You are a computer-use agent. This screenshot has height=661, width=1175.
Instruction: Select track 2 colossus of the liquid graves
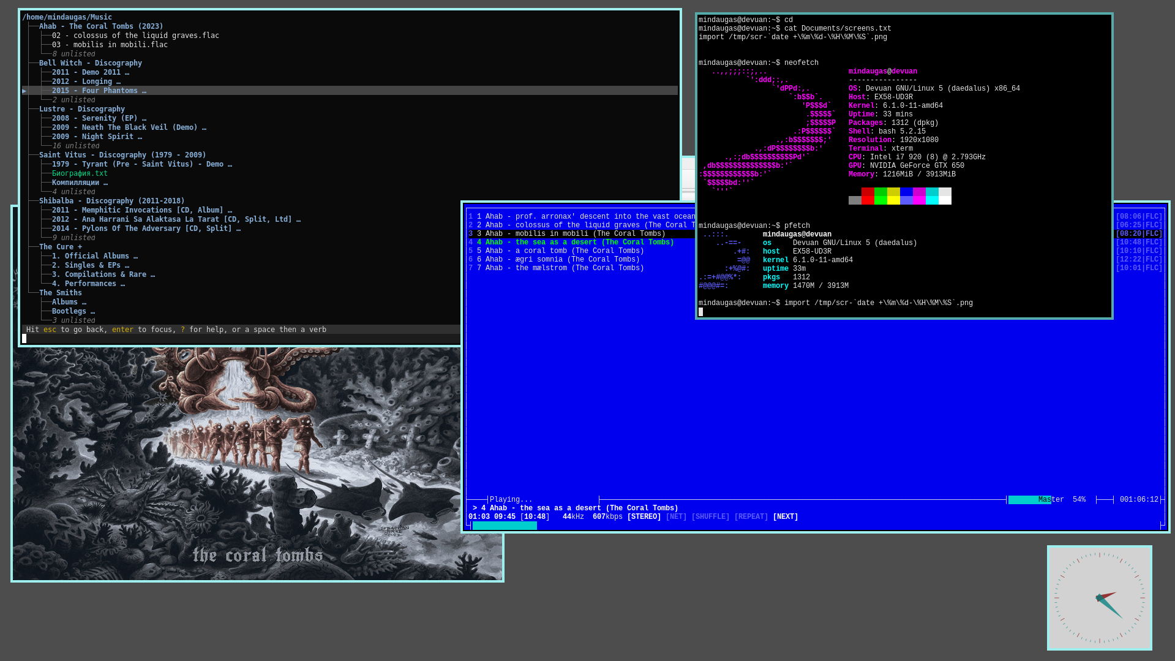click(582, 225)
